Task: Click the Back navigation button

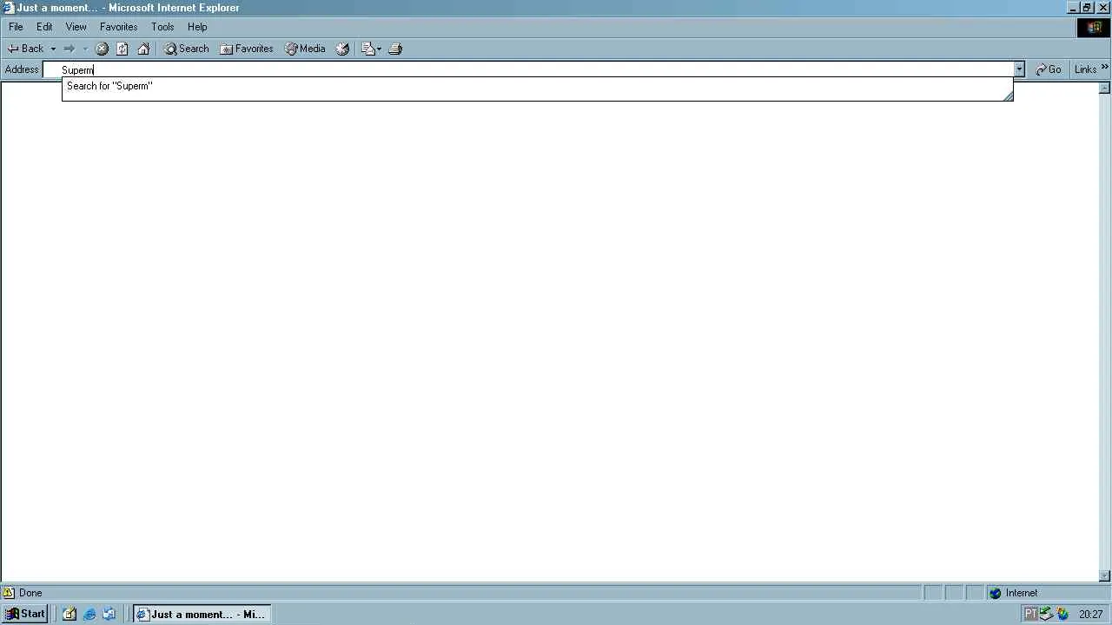Action: [x=25, y=49]
